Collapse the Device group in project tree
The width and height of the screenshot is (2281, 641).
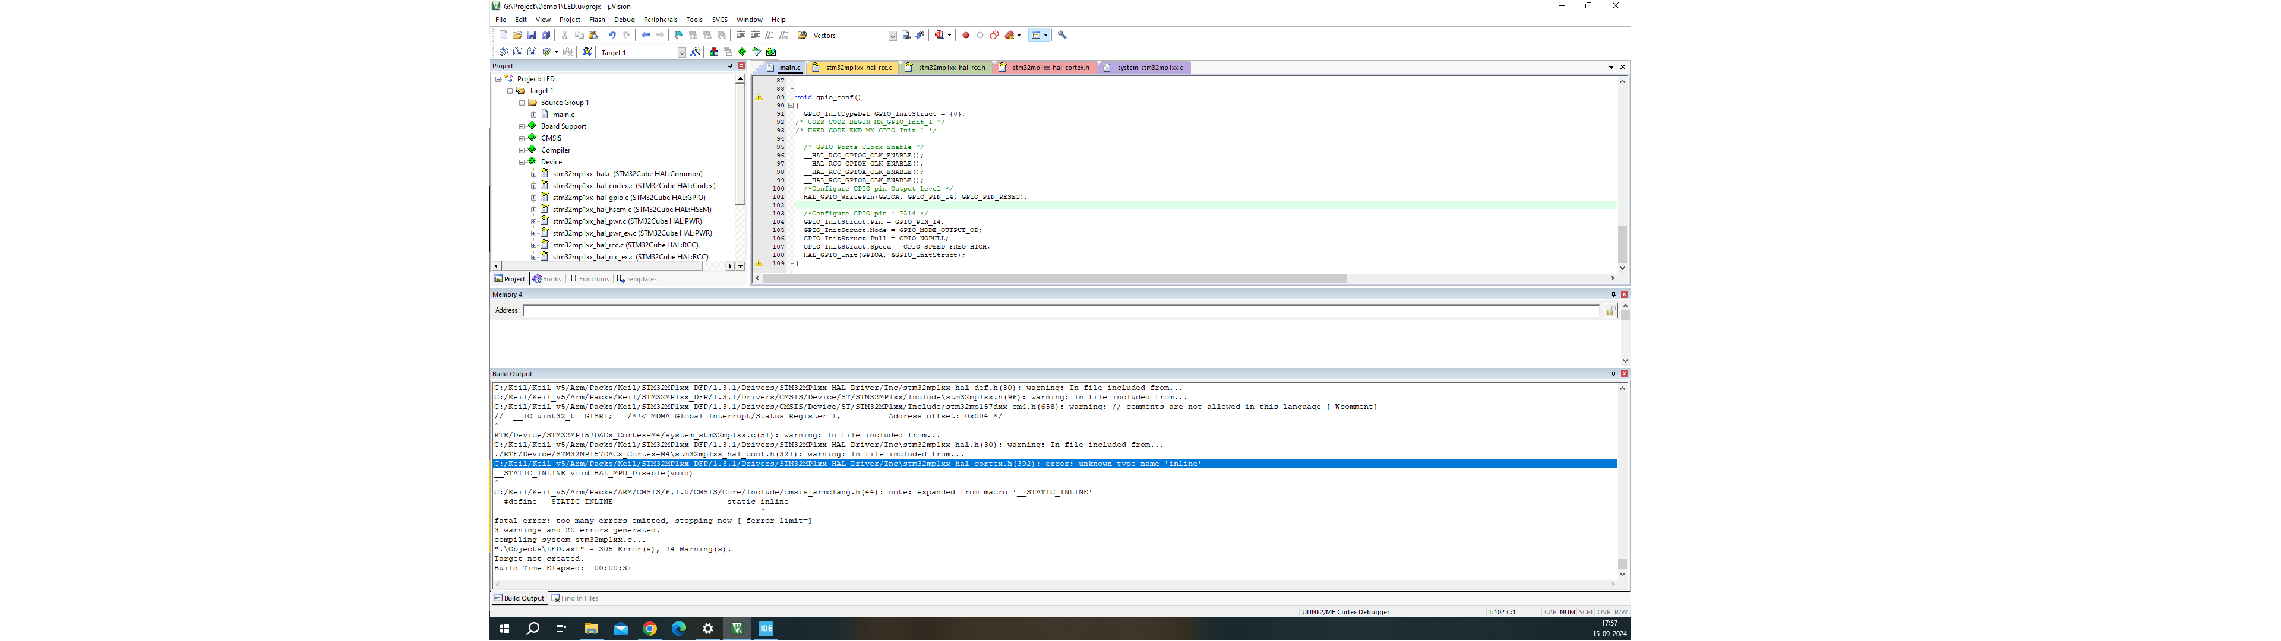pyautogui.click(x=522, y=162)
